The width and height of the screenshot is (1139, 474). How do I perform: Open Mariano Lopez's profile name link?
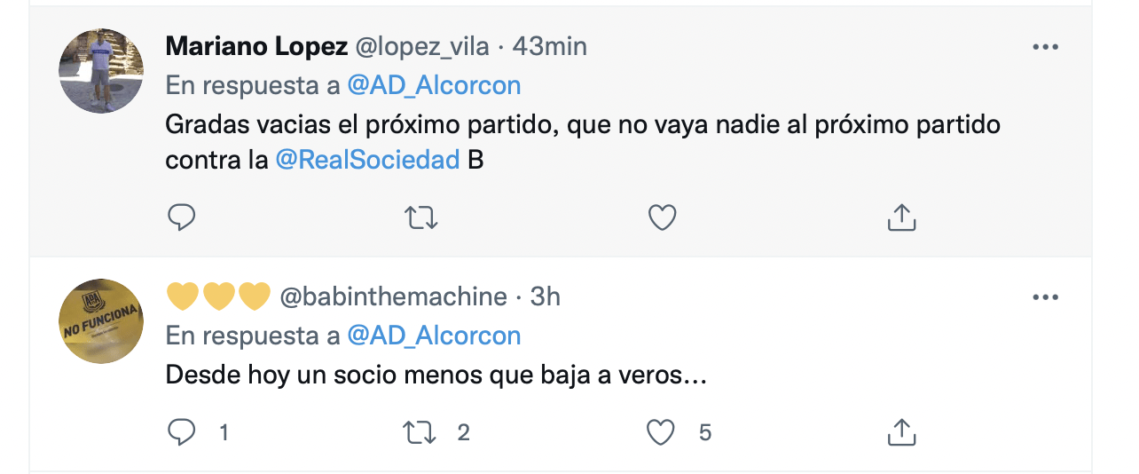coord(255,46)
